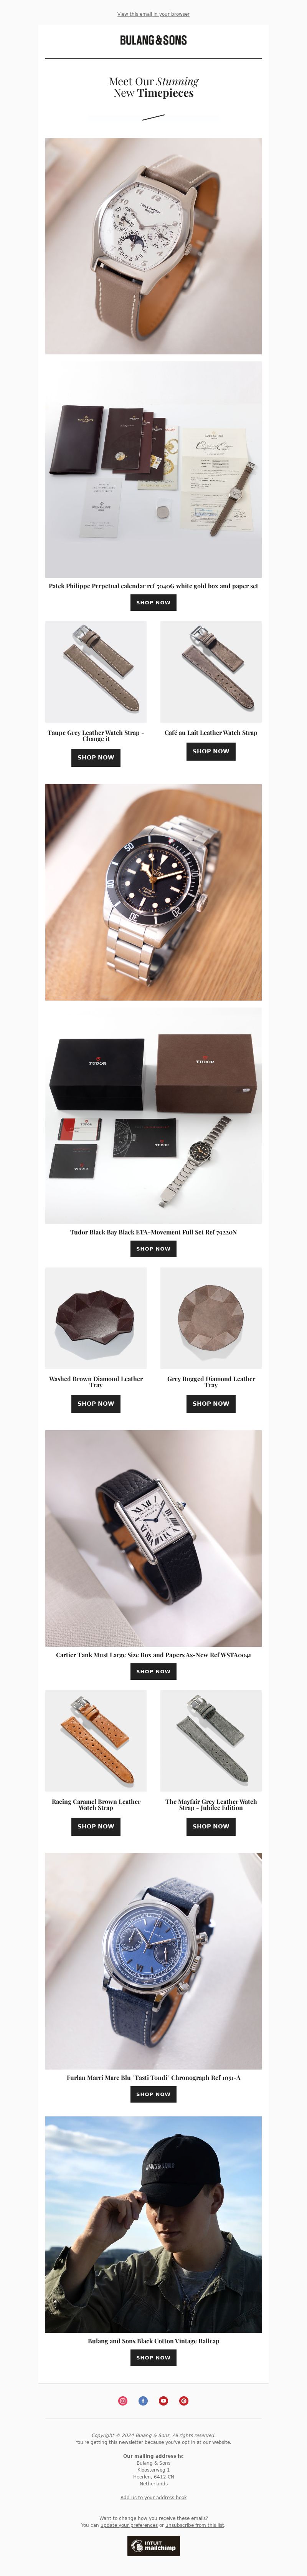Shop now for Cartier Tank Must
Viewport: 307px width, 2576px height.
(x=153, y=1671)
